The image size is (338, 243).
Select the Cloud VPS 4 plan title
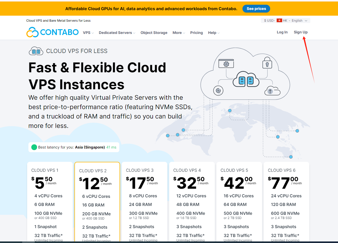[x=187, y=170]
